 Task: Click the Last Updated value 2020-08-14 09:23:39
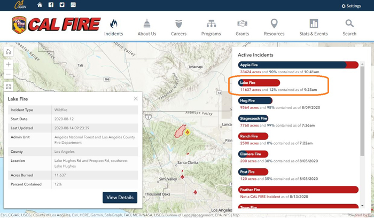coord(72,128)
